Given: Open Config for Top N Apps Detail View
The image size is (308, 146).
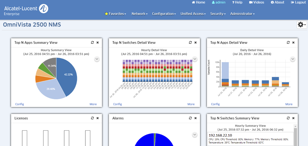Looking at the screenshot, I should pyautogui.click(x=215, y=104).
